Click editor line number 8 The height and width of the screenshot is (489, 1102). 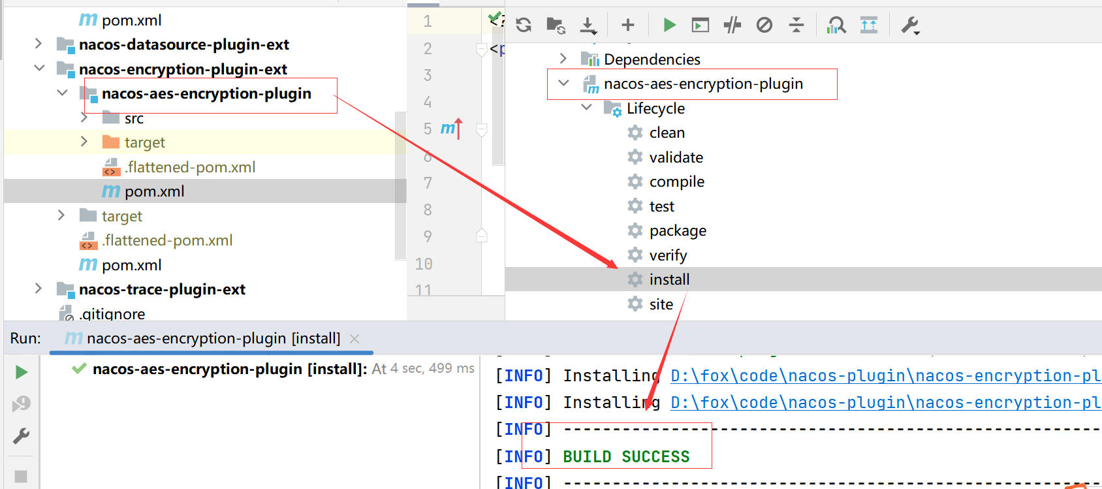tap(428, 210)
